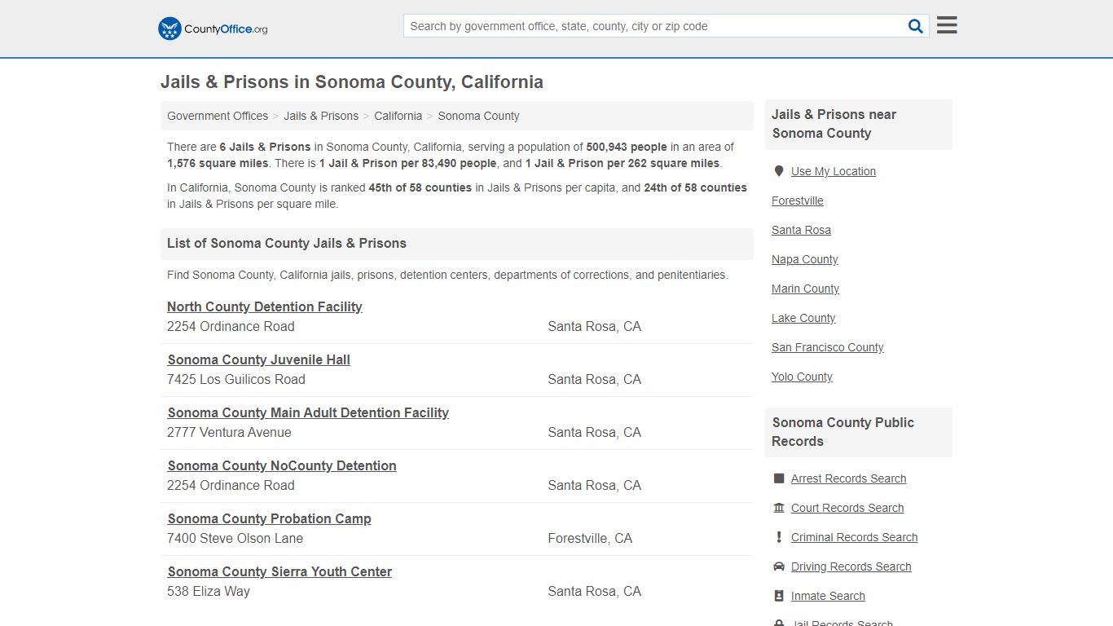Open Sonoma County Main Adult Detention Facility
Image resolution: width=1113 pixels, height=626 pixels.
pos(308,412)
